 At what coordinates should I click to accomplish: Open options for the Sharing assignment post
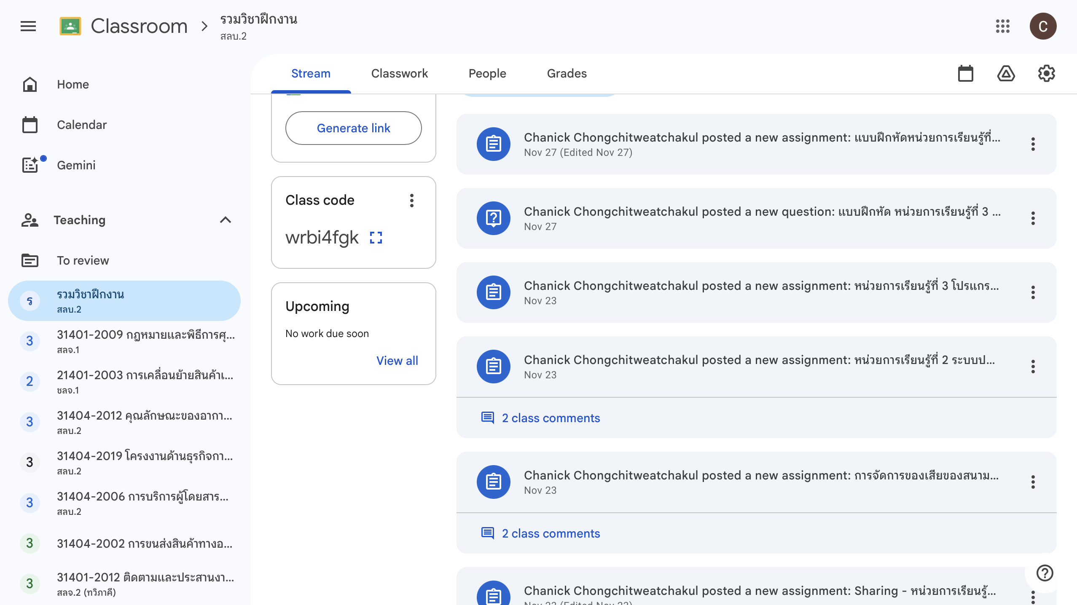[x=1033, y=597]
